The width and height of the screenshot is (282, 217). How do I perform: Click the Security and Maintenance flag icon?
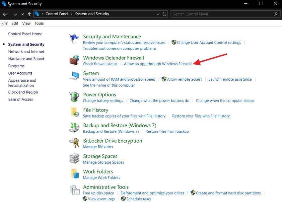74,38
